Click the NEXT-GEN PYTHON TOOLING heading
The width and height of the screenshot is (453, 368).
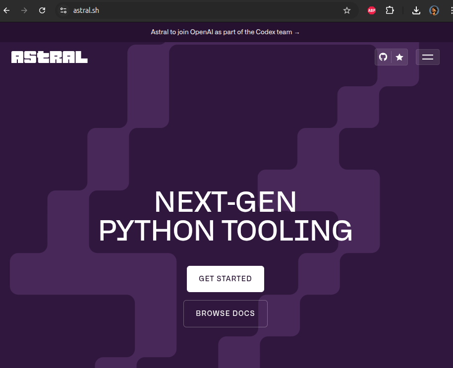click(x=226, y=217)
